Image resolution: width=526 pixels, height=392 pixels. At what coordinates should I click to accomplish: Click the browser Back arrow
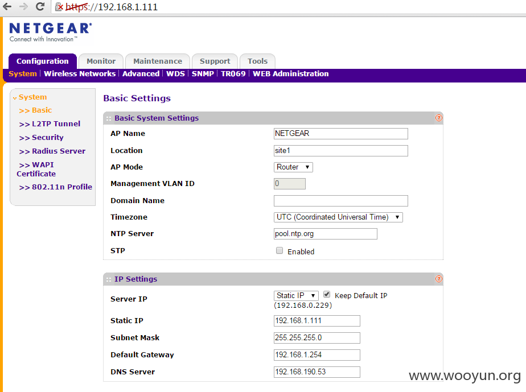coord(7,6)
